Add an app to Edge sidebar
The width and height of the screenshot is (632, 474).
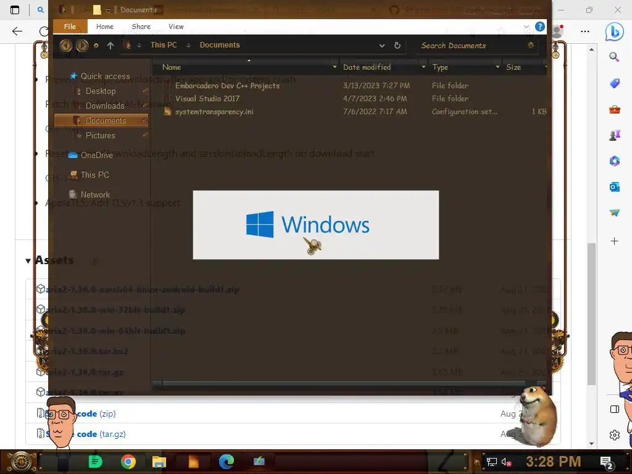point(614,241)
